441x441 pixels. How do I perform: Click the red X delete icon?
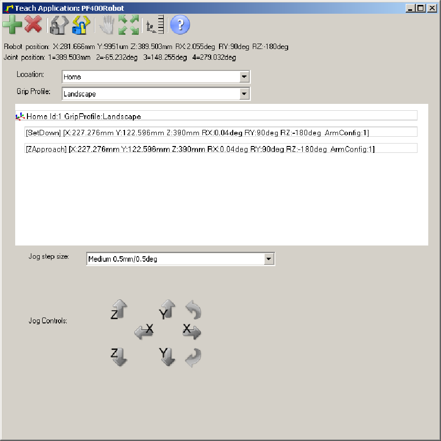coord(33,24)
